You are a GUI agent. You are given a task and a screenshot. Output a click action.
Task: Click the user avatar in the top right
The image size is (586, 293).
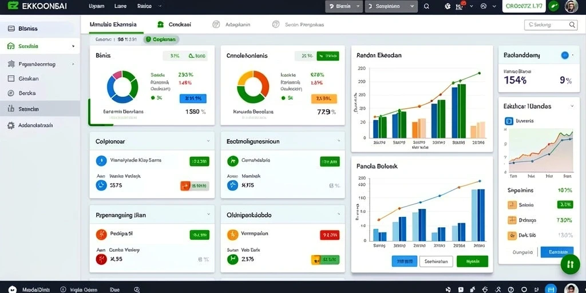pos(571,6)
